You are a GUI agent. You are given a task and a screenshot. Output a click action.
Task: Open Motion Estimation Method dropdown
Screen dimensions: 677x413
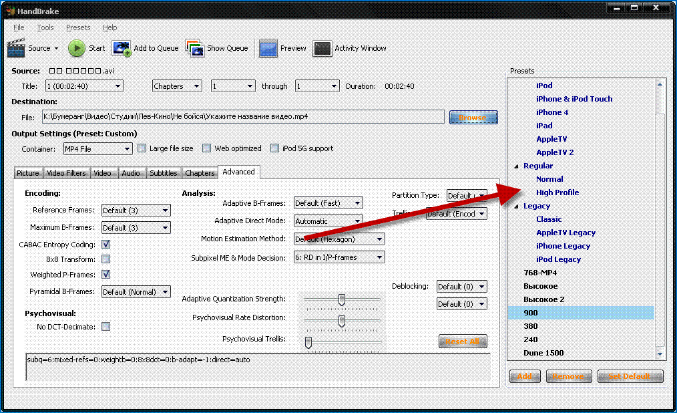(x=339, y=239)
